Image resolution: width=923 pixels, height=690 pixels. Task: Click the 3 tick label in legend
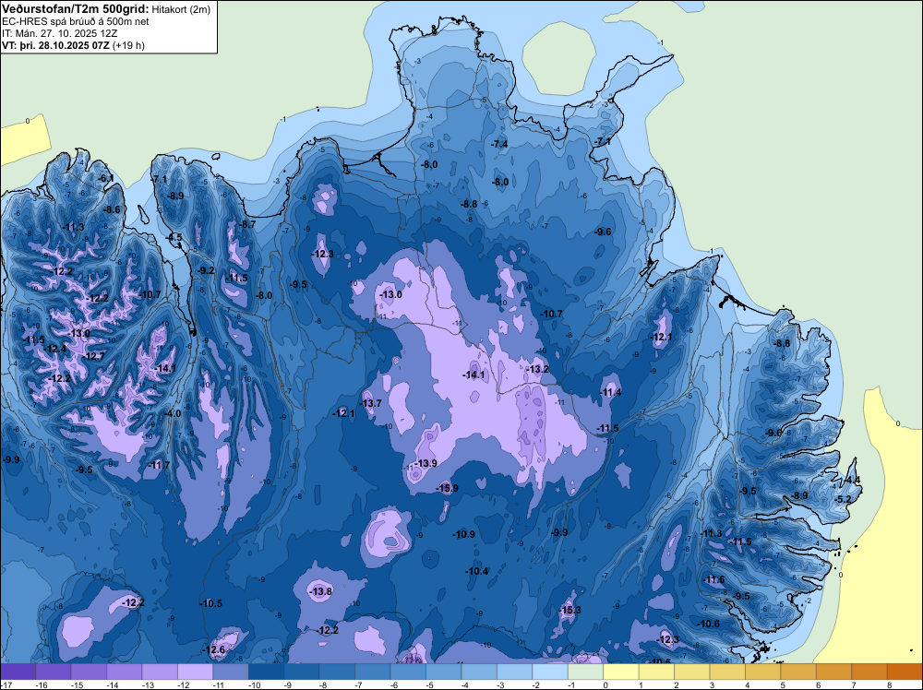pos(712,685)
